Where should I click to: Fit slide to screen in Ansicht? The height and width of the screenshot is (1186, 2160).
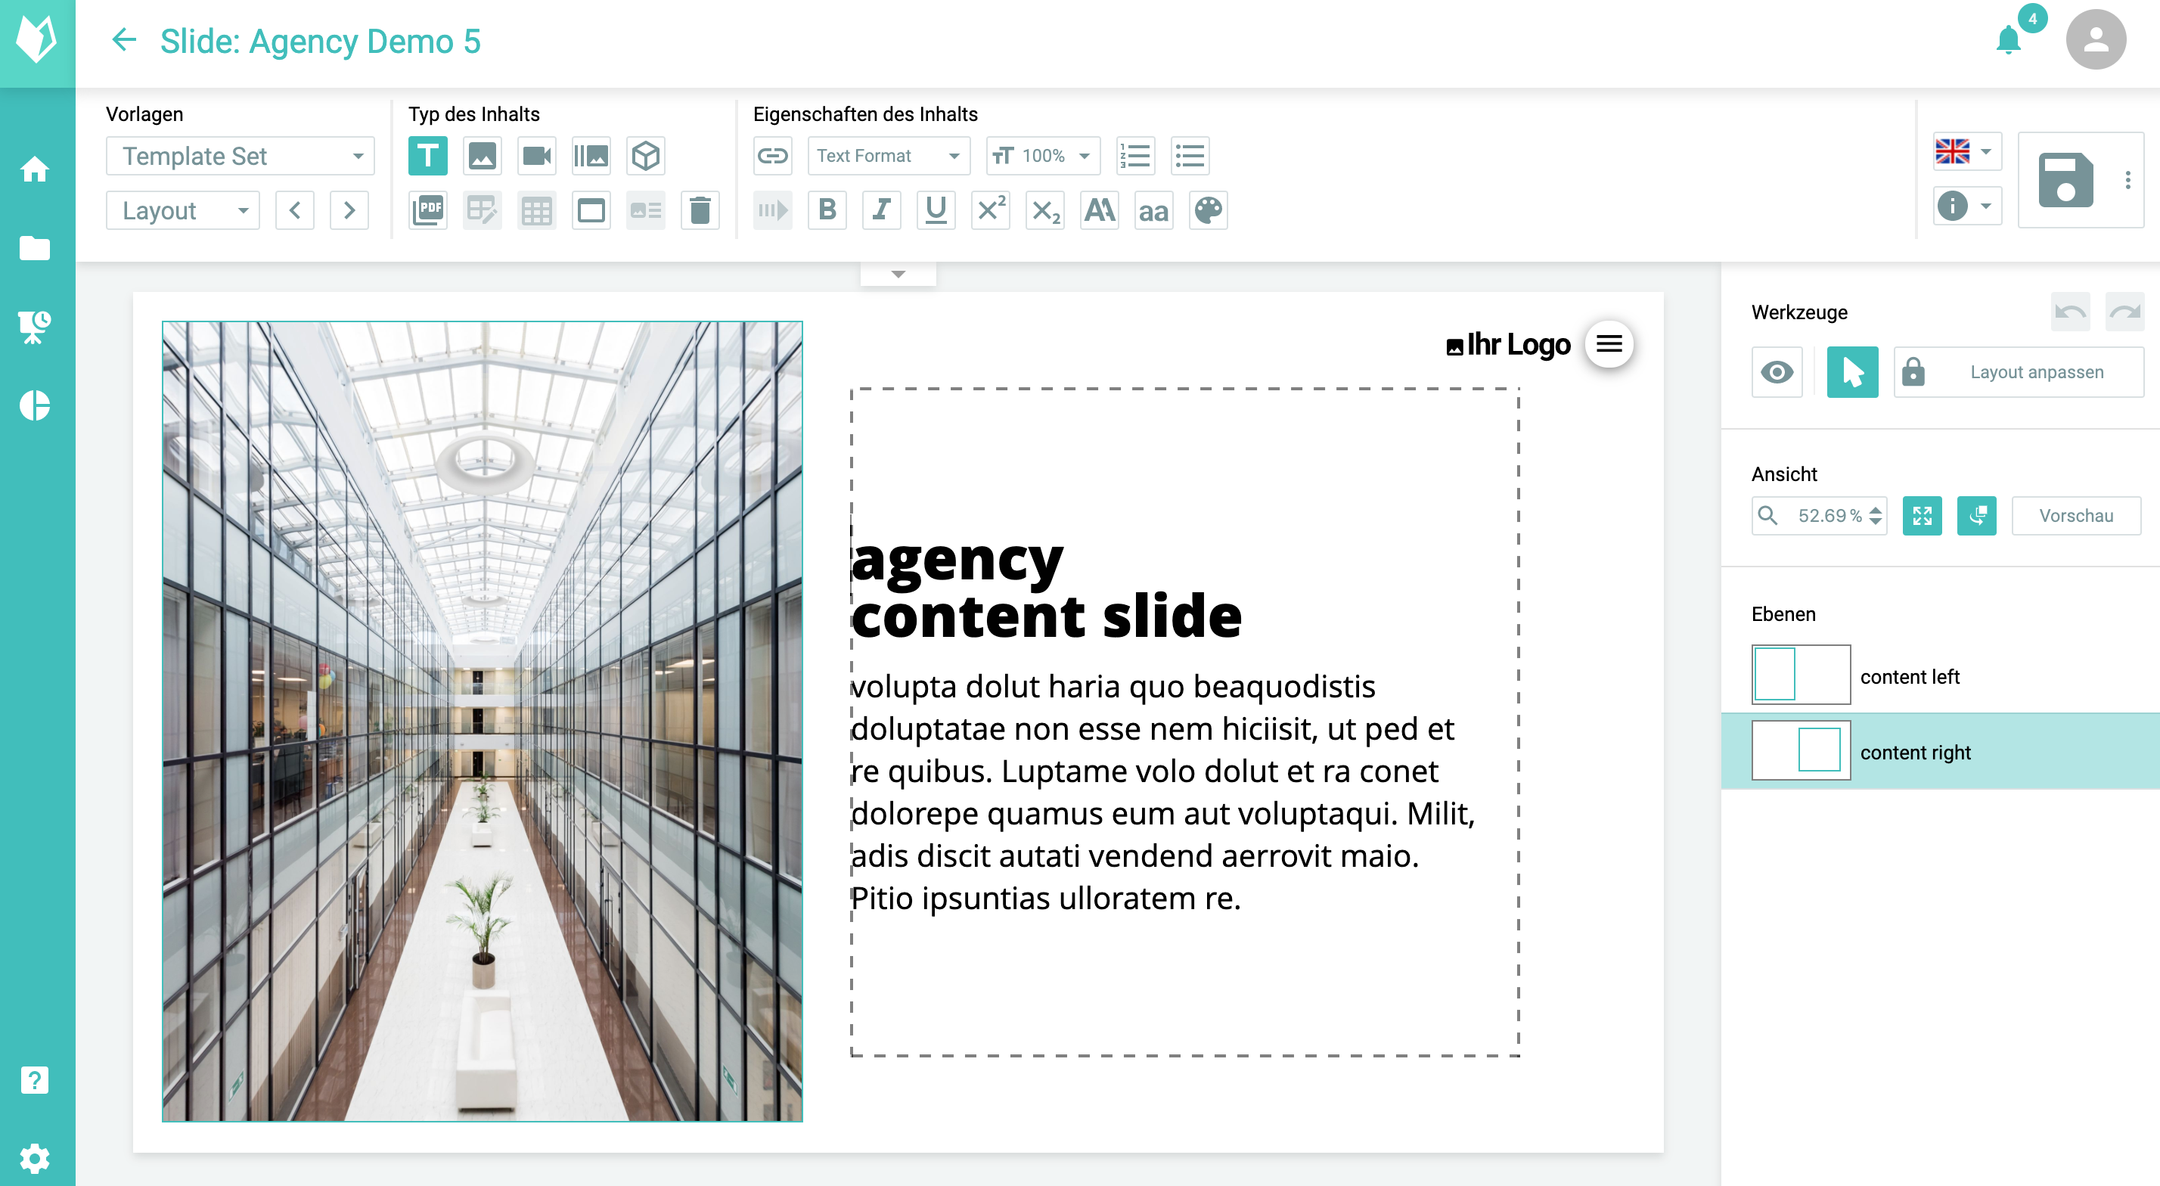click(x=1922, y=515)
